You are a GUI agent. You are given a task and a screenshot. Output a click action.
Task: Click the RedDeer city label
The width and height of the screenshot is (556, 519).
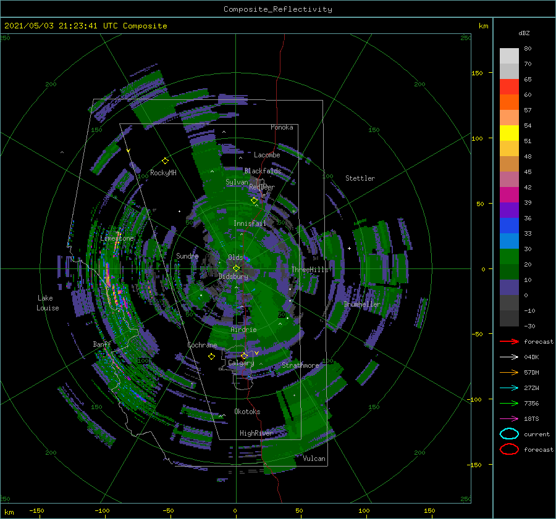tap(262, 187)
